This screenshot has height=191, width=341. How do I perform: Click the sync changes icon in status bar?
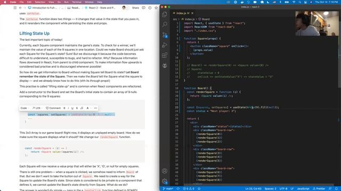178,189
